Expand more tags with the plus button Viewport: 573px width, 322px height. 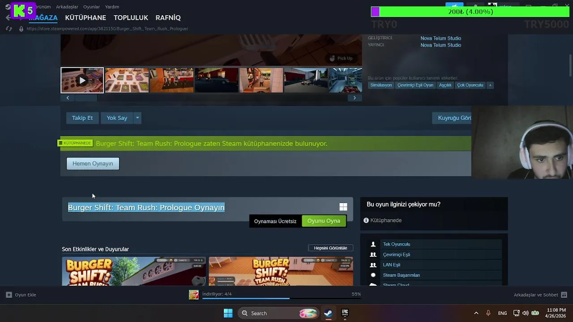490,85
